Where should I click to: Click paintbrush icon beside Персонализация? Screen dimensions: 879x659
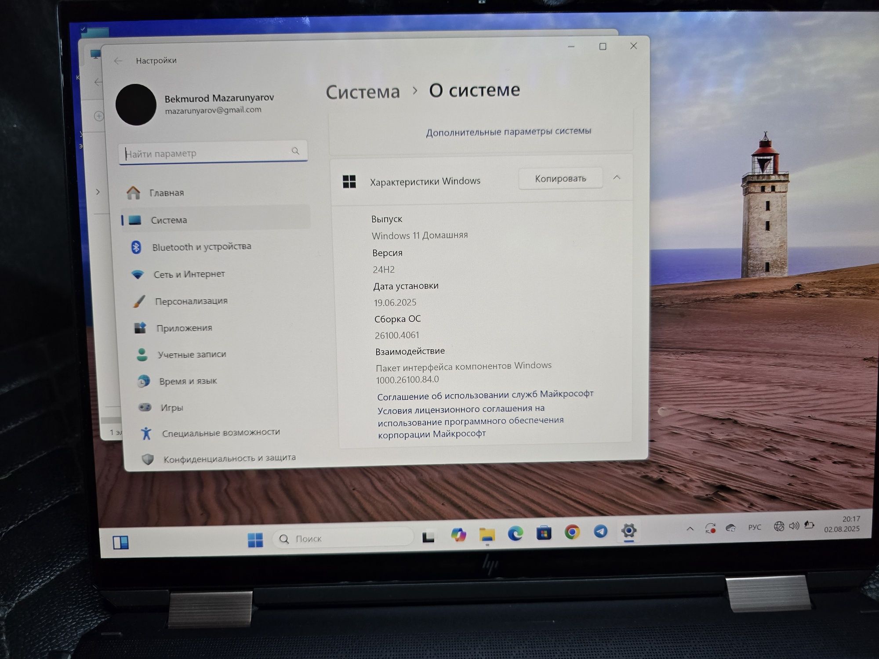tap(139, 302)
